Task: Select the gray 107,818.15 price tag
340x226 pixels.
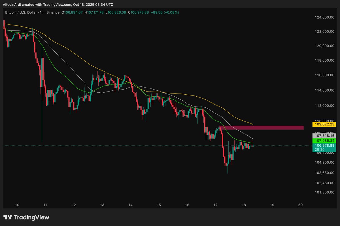Action: (324, 135)
